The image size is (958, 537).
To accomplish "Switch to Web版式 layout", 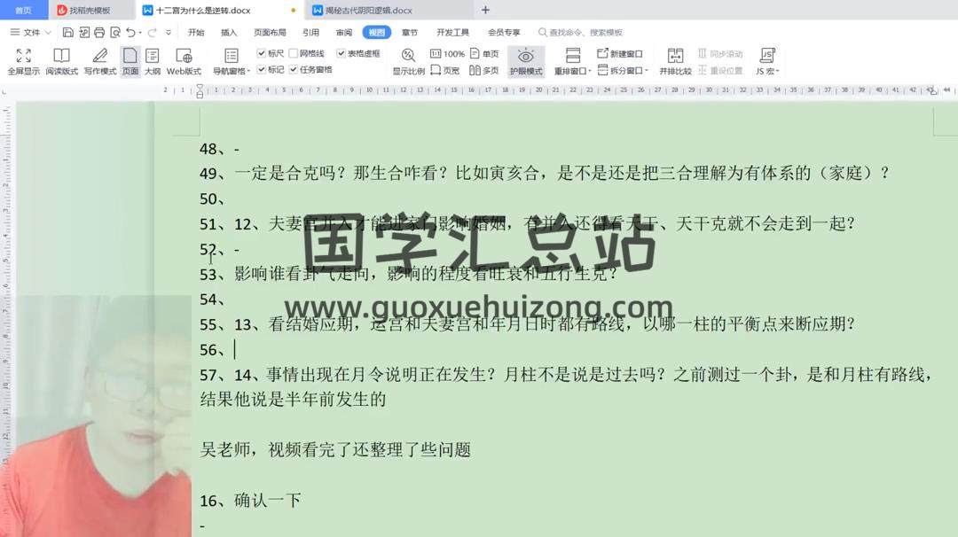I will point(184,61).
